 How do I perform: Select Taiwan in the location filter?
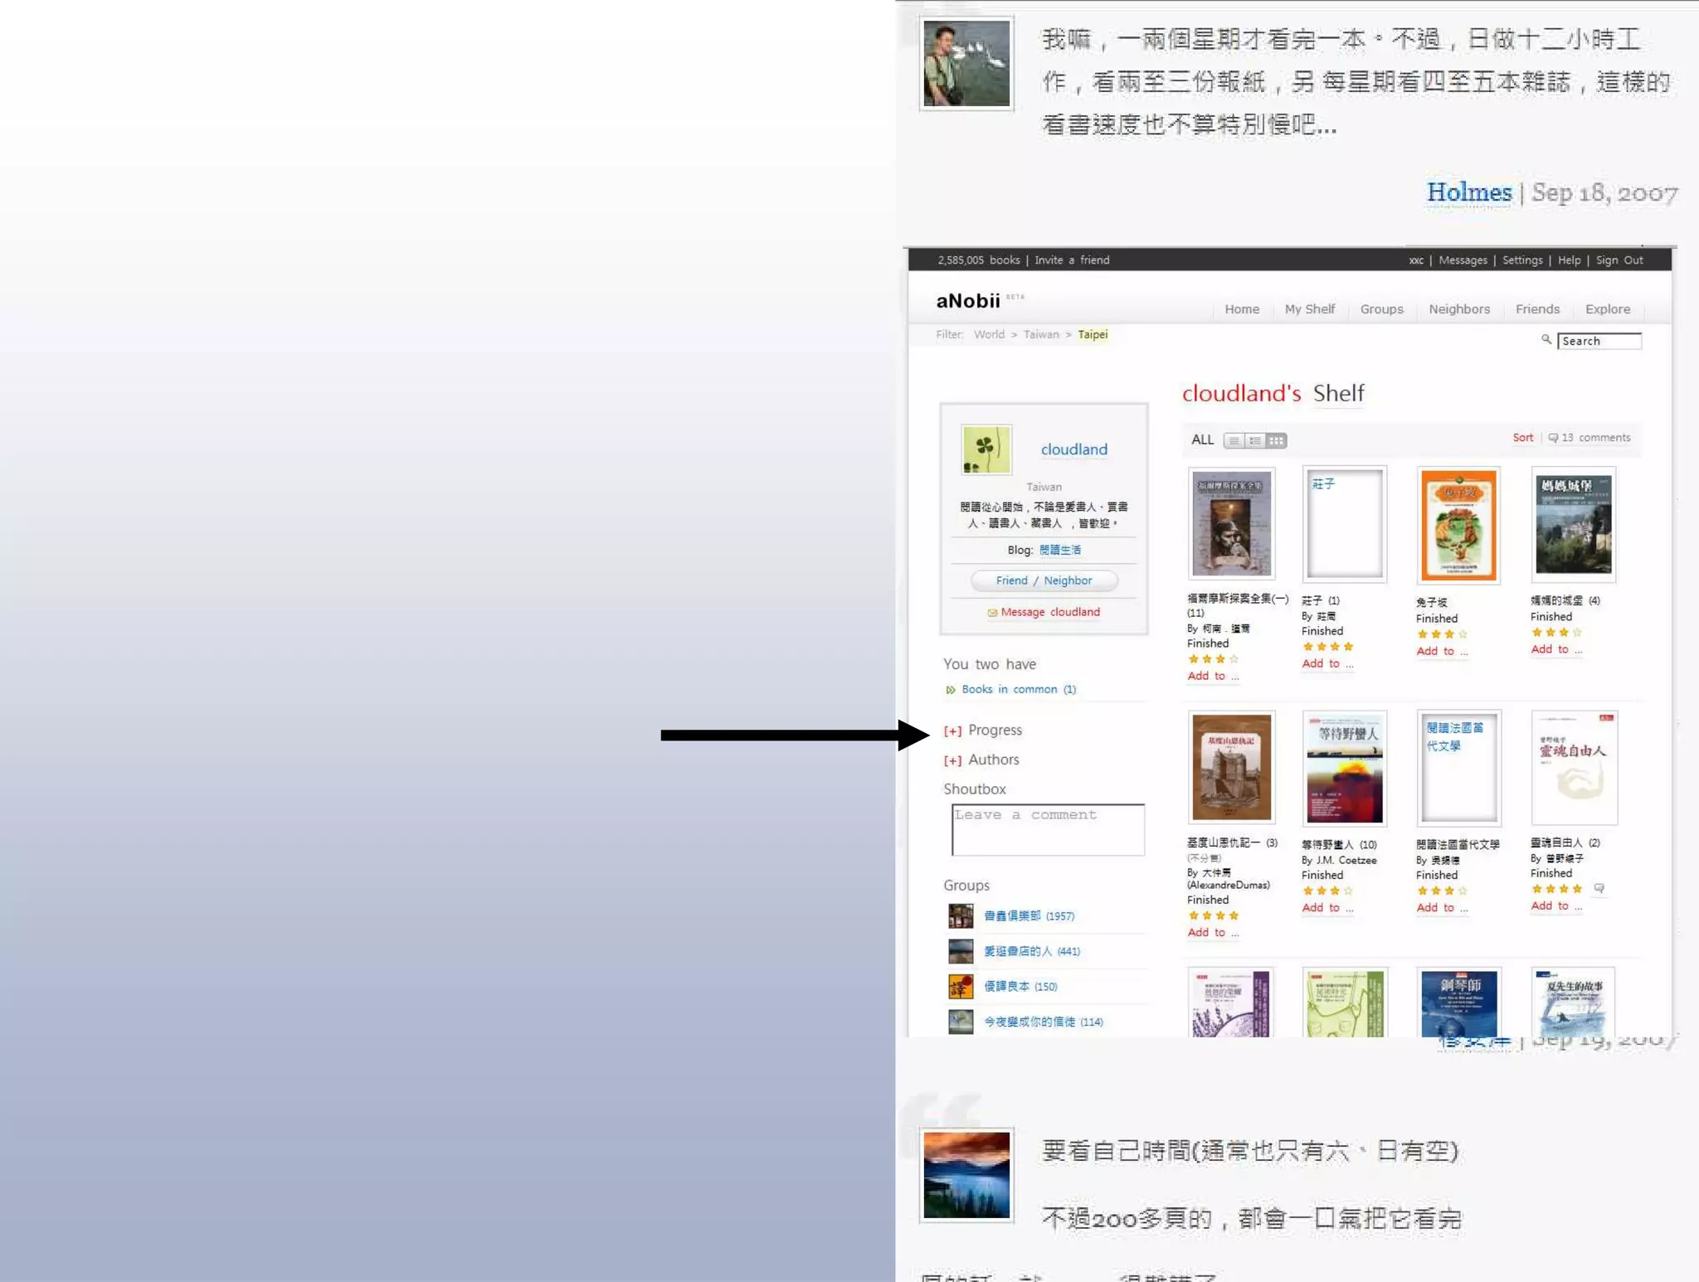1041,335
